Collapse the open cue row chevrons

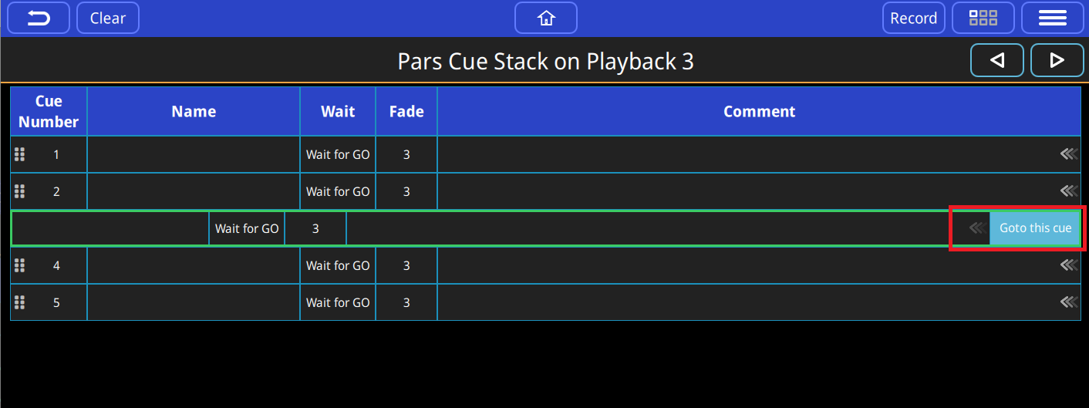977,228
